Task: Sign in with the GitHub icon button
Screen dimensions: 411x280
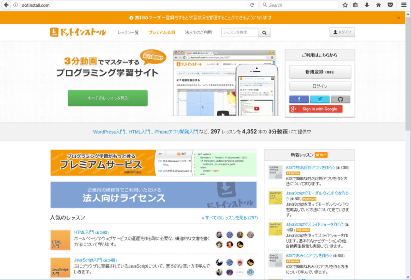Action: 340,99
